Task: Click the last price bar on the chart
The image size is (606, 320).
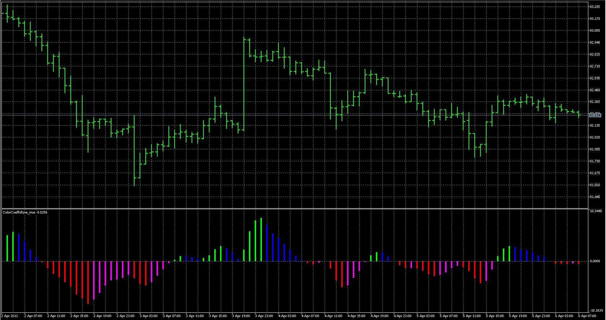Action: coord(579,114)
